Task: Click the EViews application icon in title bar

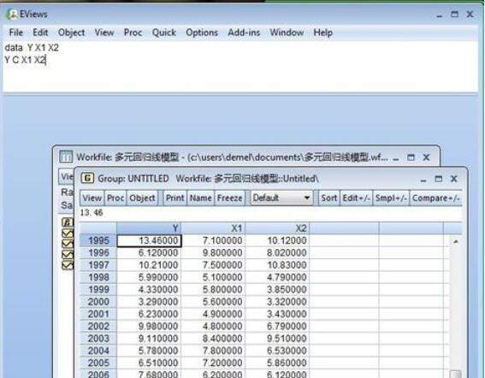Action: tap(12, 15)
